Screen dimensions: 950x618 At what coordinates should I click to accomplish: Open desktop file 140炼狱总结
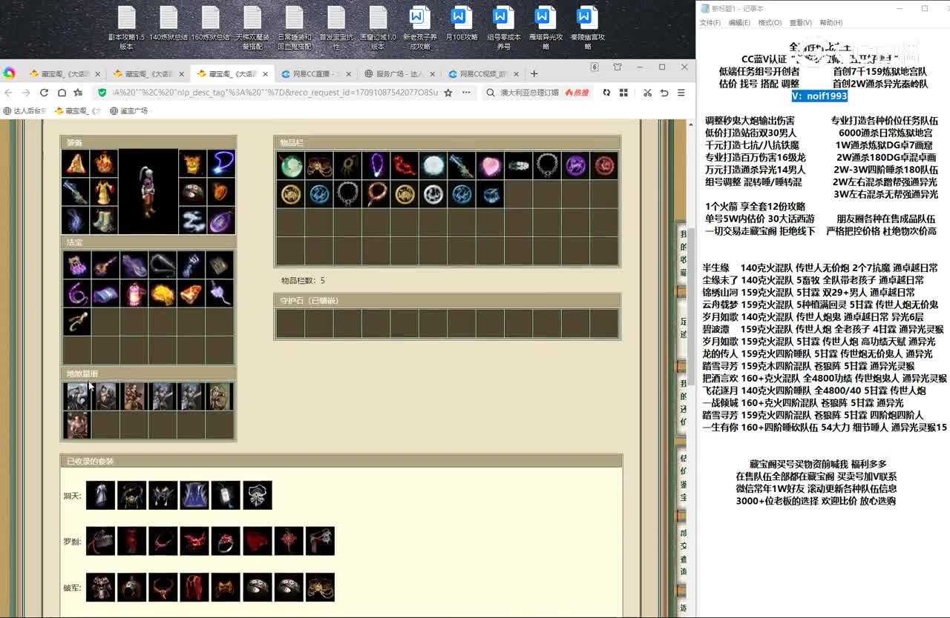click(x=168, y=24)
